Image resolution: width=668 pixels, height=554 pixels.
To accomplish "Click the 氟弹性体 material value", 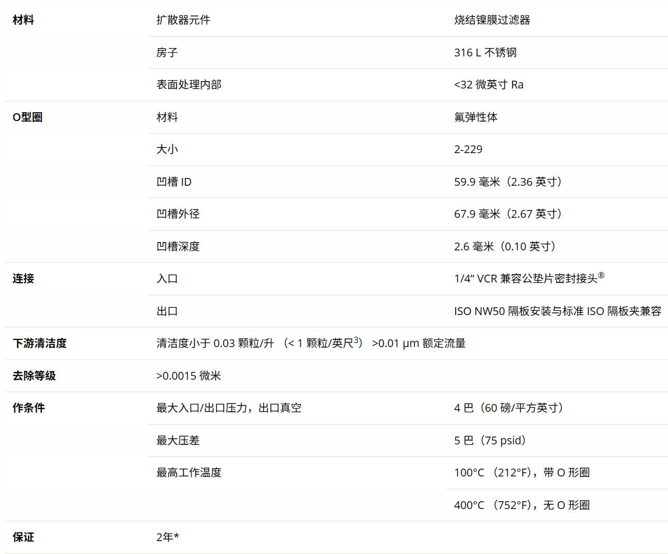I will [475, 117].
